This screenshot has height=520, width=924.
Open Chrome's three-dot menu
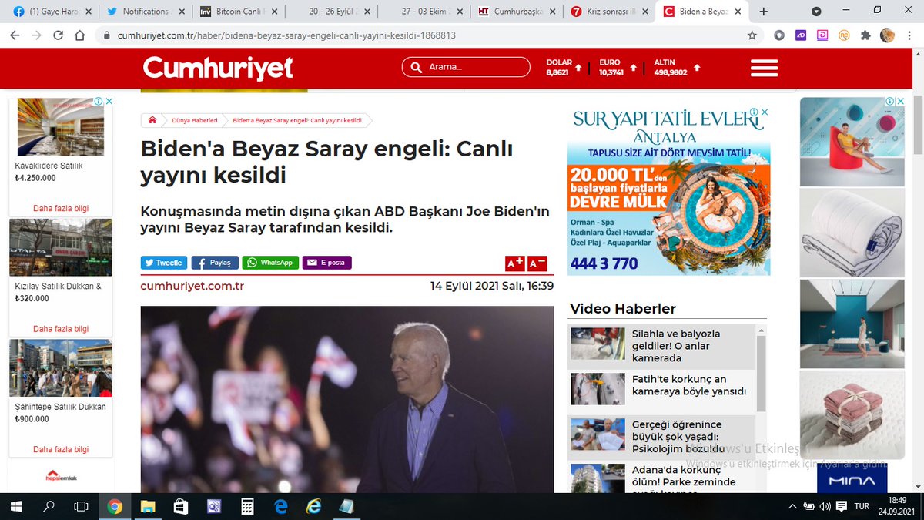tap(909, 35)
